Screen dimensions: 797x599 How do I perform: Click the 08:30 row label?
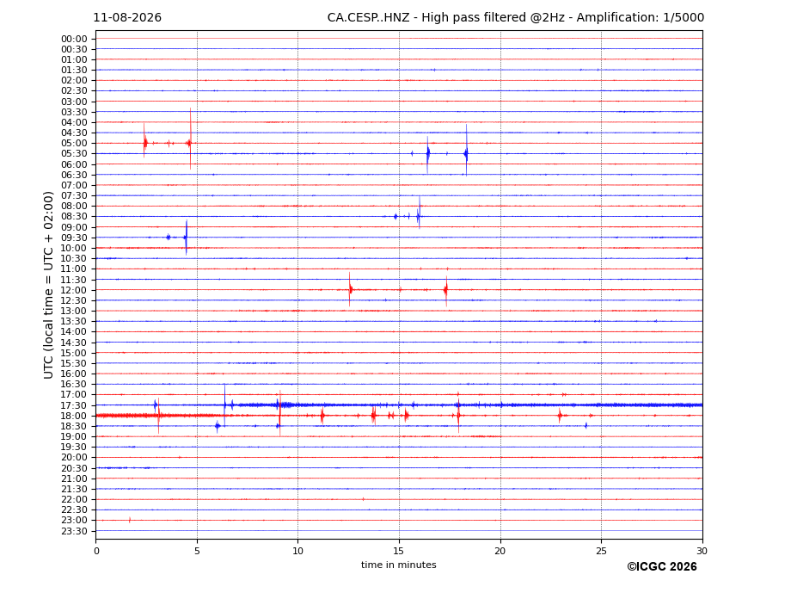tap(74, 217)
